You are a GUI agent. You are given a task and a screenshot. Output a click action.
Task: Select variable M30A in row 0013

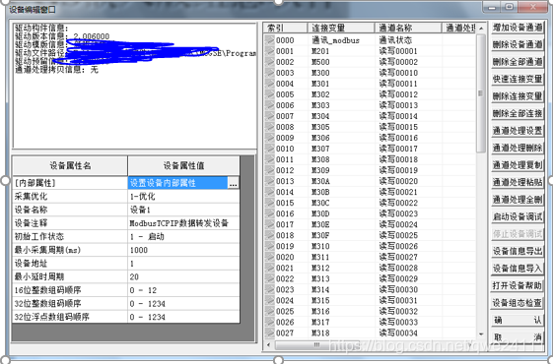[320, 181]
